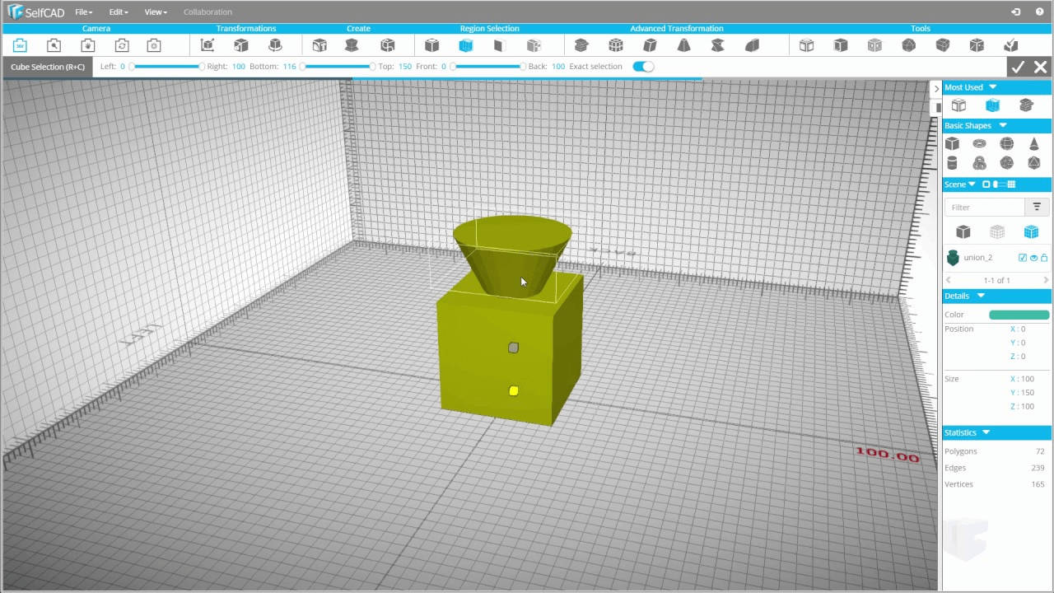1054x593 pixels.
Task: Click the Bottom–Top range slider
Action: pyautogui.click(x=338, y=66)
